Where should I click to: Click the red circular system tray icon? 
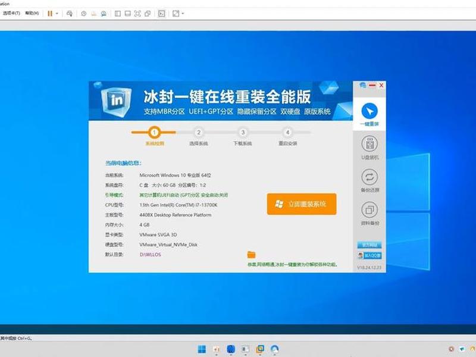tap(452, 349)
